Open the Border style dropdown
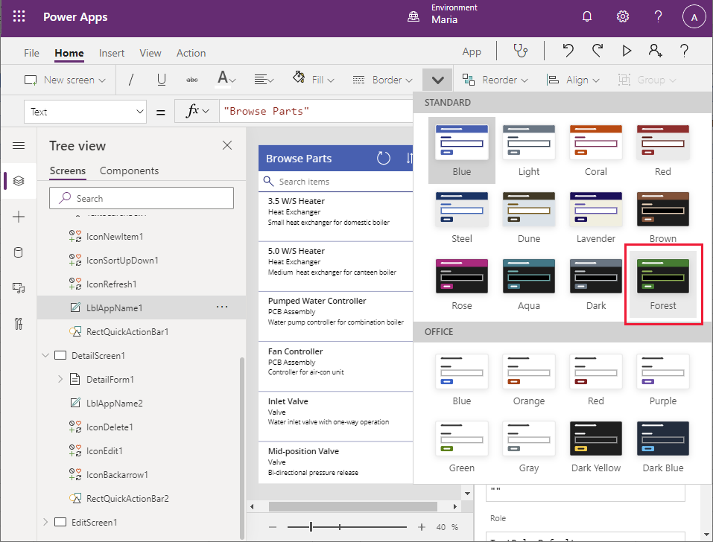The width and height of the screenshot is (713, 542). pyautogui.click(x=383, y=80)
